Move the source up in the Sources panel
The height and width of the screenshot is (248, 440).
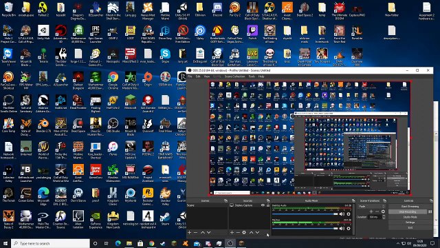click(x=251, y=233)
